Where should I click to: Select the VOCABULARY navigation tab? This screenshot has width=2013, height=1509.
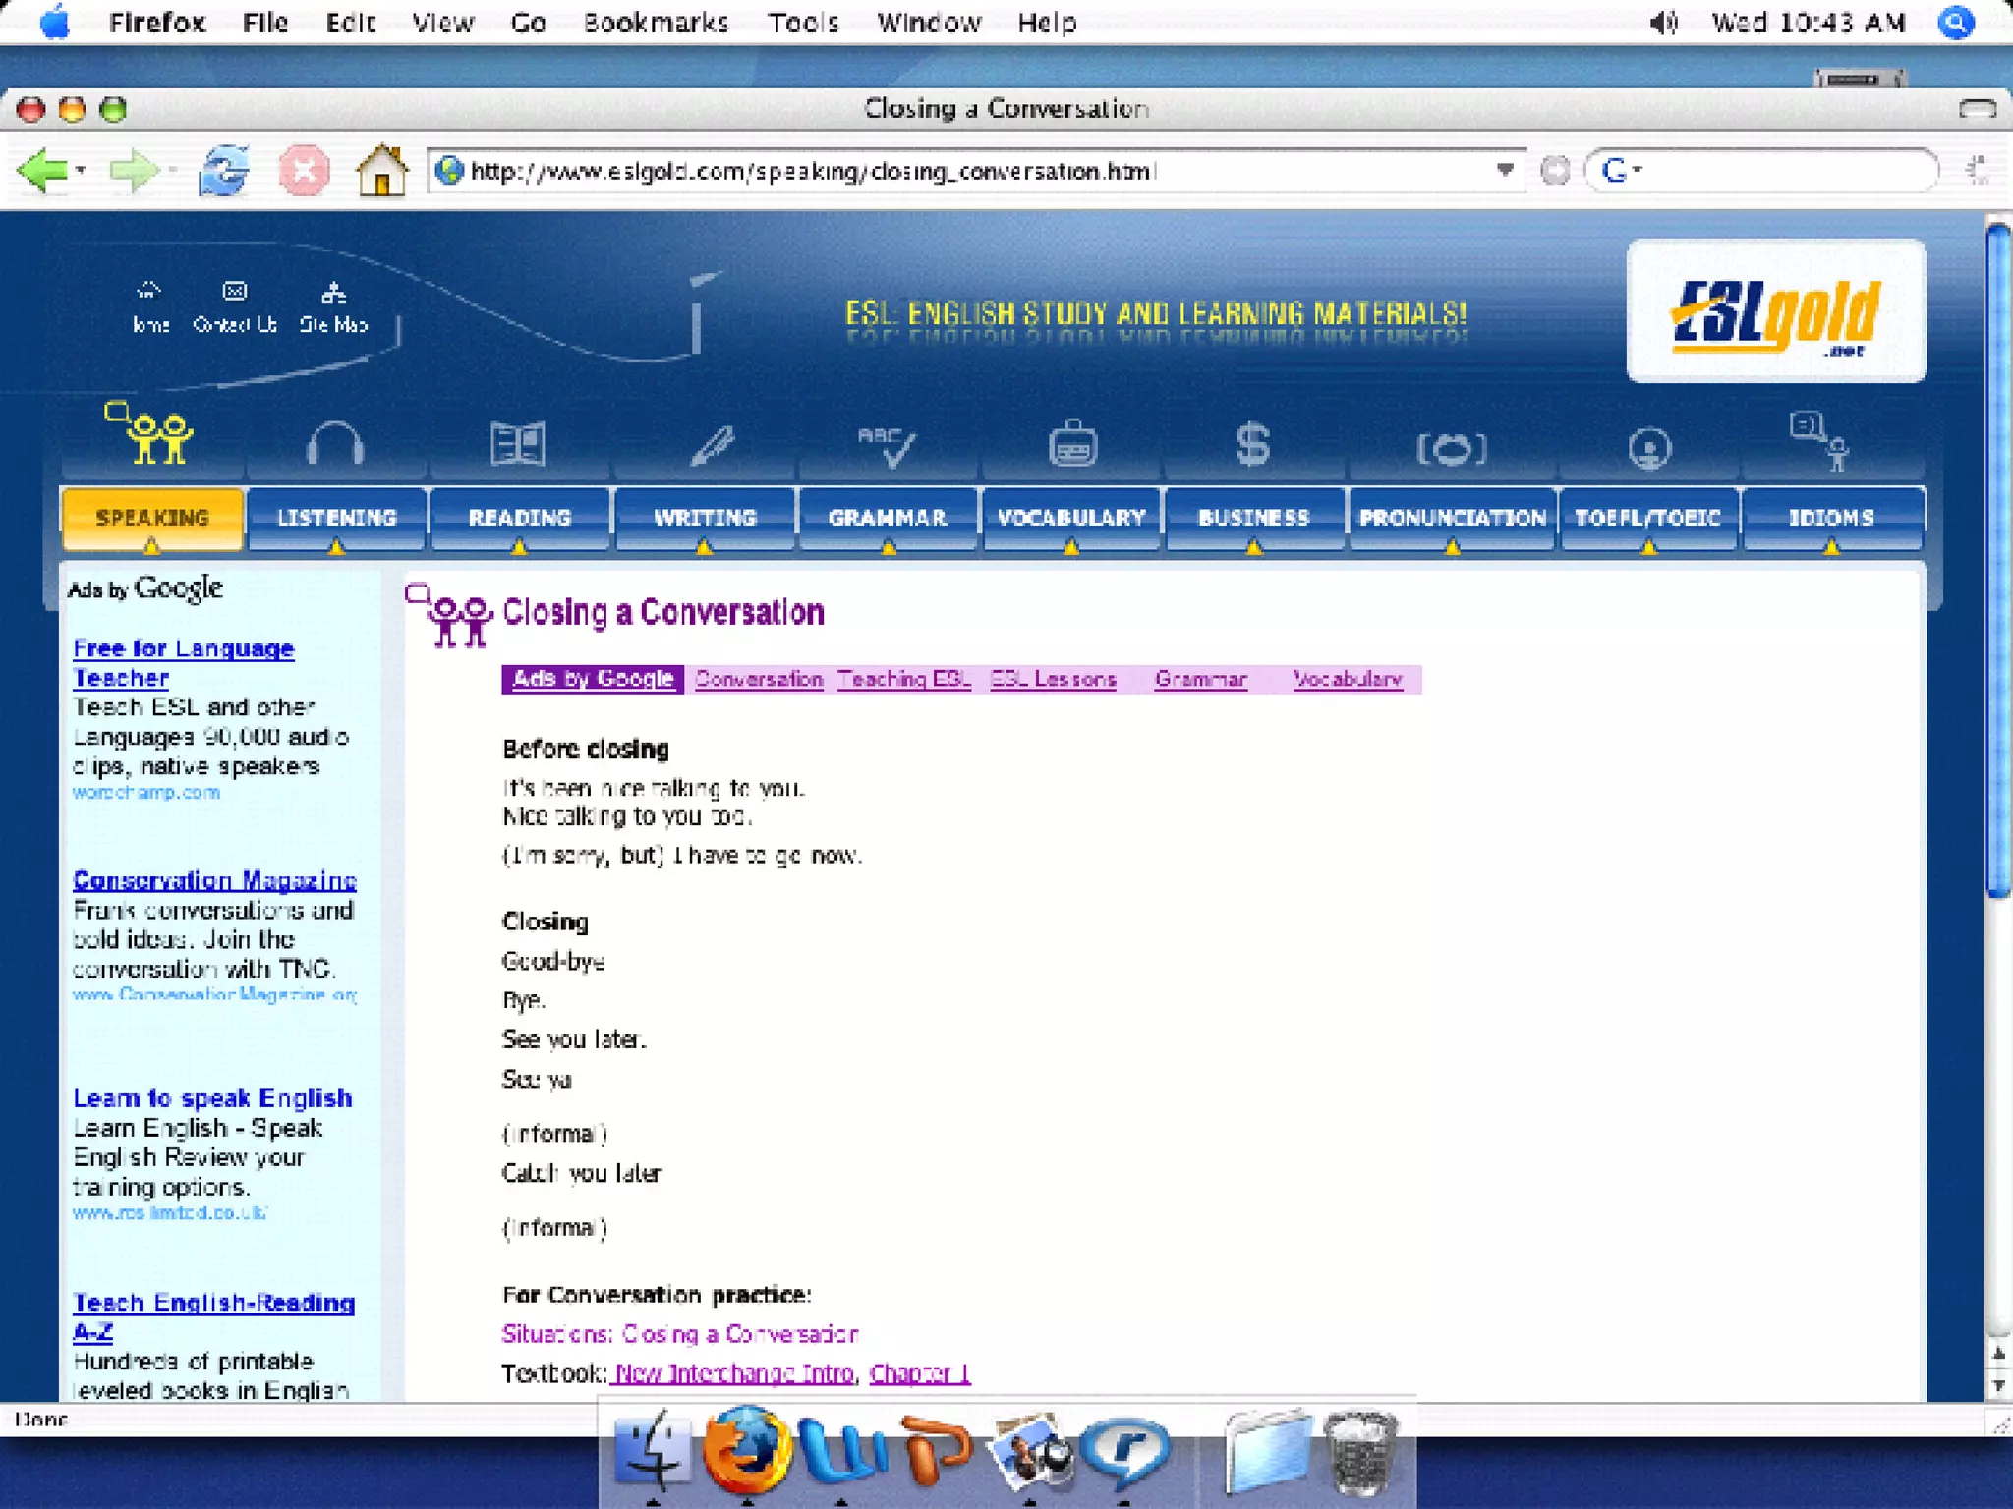1071,518
